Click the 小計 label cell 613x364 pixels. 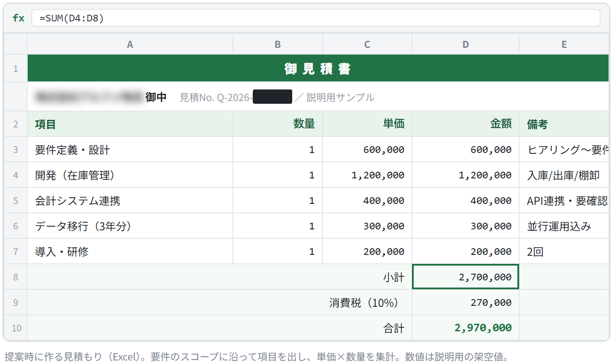(x=220, y=277)
